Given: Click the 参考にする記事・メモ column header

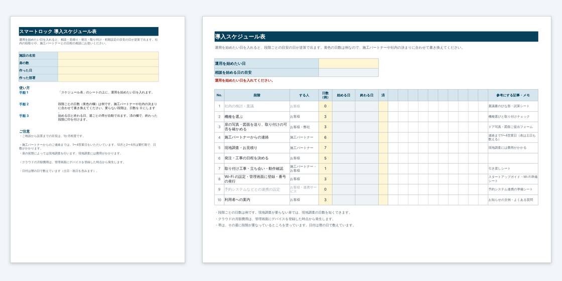Looking at the screenshot, I should (x=513, y=95).
